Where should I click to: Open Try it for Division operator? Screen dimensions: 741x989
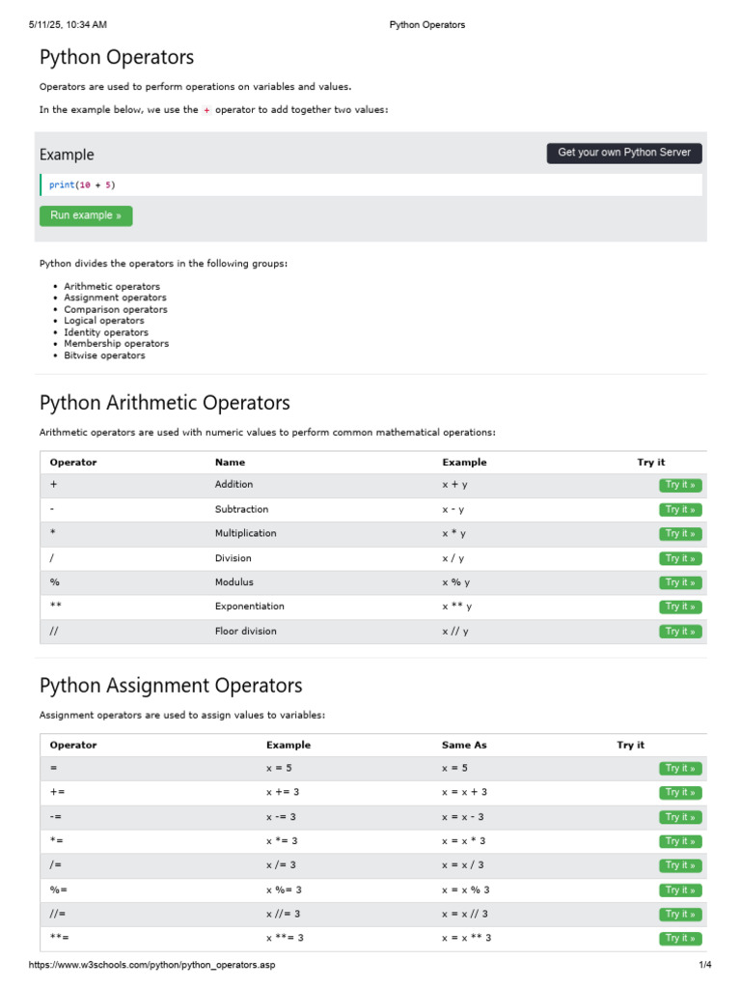click(680, 558)
